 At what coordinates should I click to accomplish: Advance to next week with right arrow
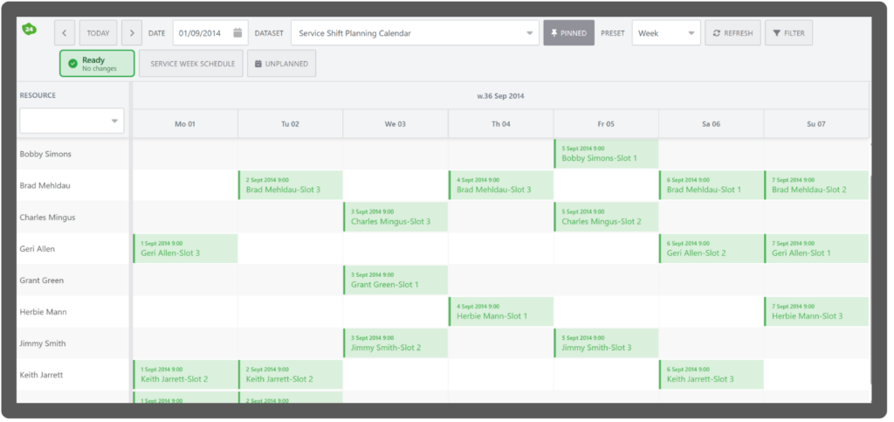coord(132,33)
